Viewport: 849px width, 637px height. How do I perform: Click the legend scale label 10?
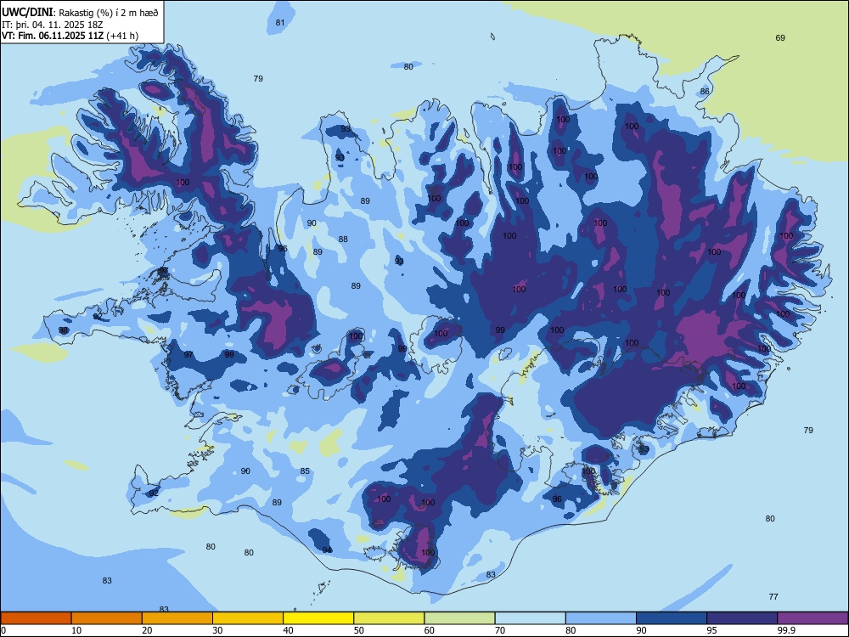[76, 630]
